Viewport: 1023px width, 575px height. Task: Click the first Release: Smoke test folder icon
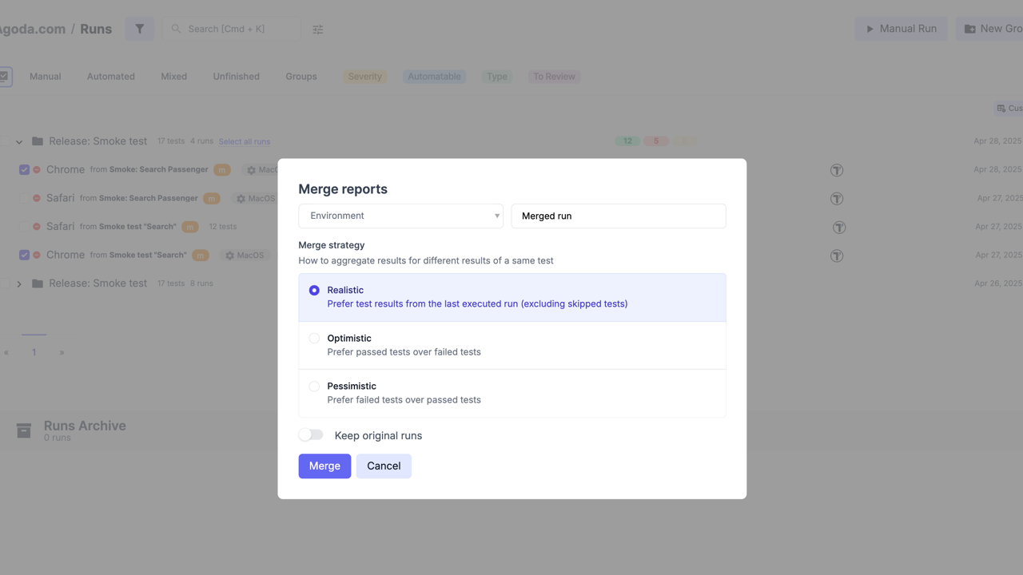point(38,141)
